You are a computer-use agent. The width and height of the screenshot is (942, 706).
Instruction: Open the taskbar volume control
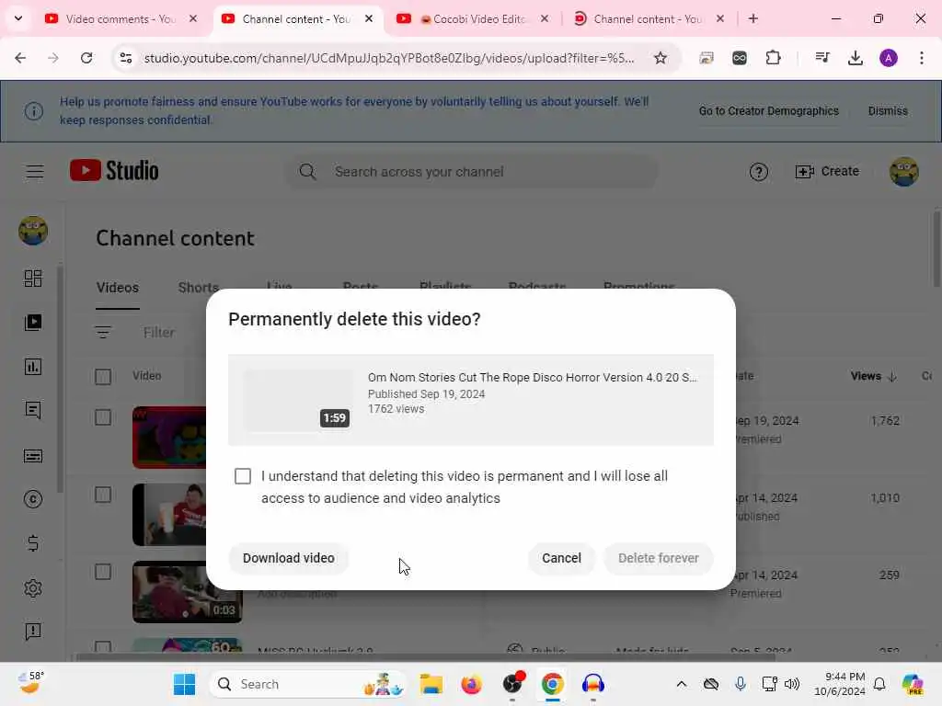pos(792,684)
